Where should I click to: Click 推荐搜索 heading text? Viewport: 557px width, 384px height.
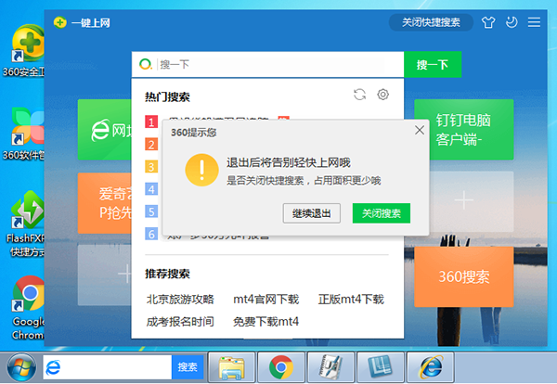pyautogui.click(x=167, y=274)
